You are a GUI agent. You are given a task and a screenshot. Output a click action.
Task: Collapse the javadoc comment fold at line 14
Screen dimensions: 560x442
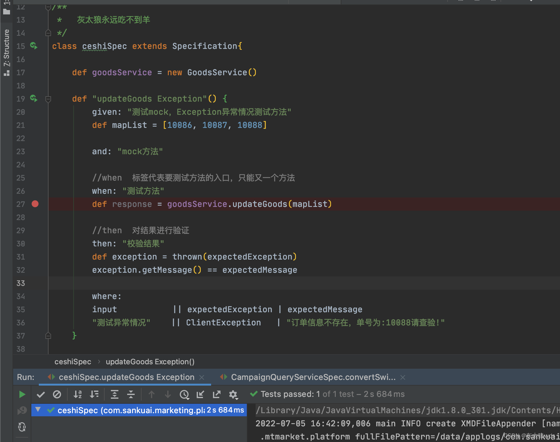coord(48,33)
